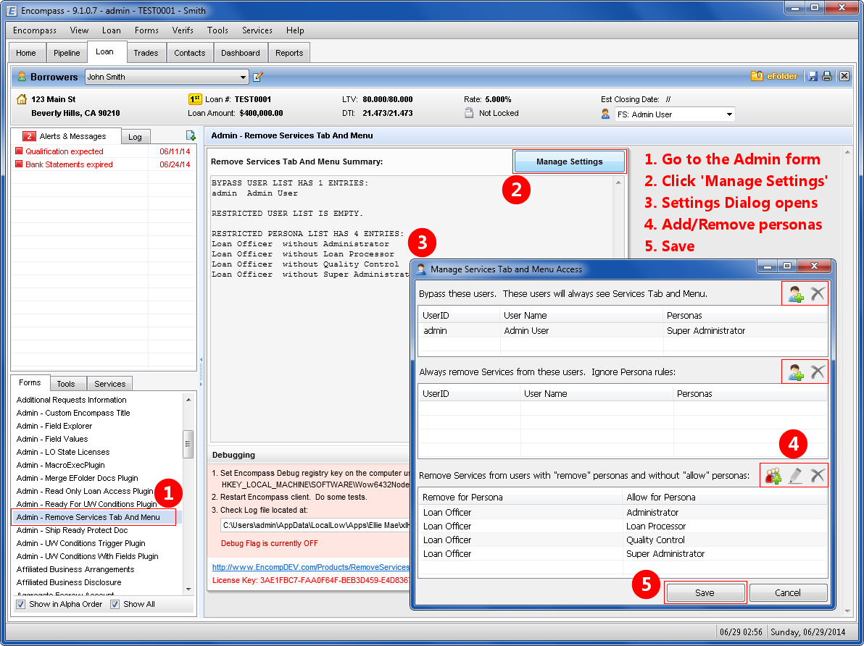Open the Verifs menu
Viewport: 864px width, 646px height.
[183, 30]
